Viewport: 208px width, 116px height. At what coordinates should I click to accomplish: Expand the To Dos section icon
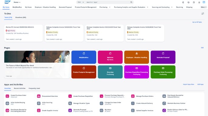pyautogui.click(x=203, y=14)
